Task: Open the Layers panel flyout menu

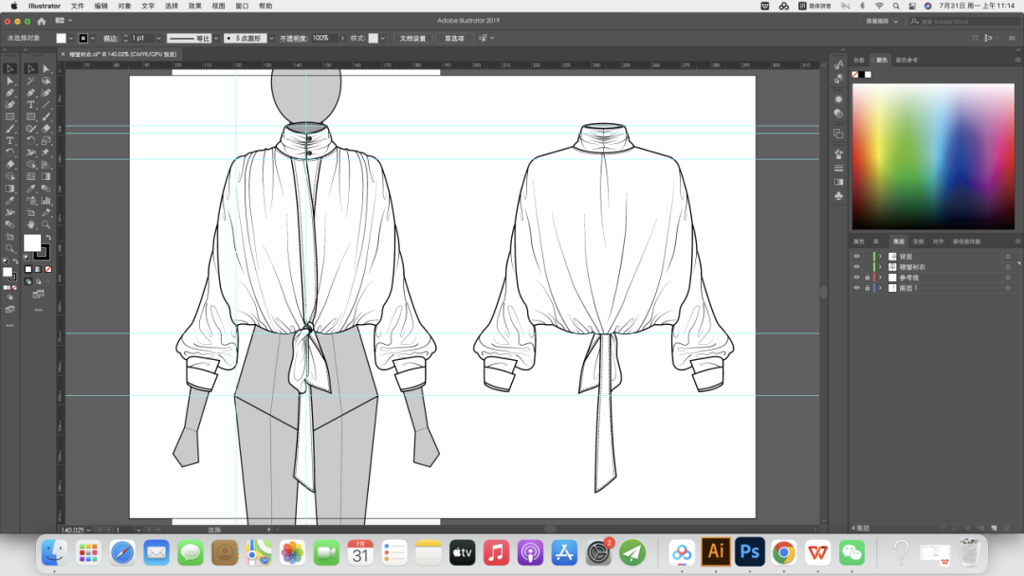Action: [x=1016, y=242]
